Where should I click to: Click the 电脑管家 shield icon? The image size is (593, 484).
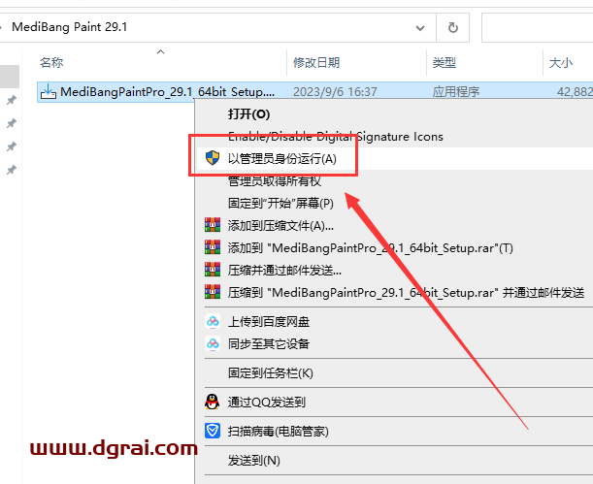[213, 431]
